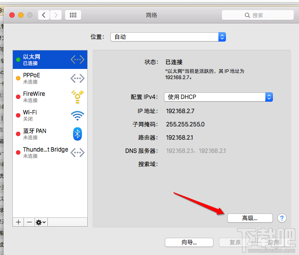Go back with the left chevron button
The height and width of the screenshot is (255, 299).
44,15
